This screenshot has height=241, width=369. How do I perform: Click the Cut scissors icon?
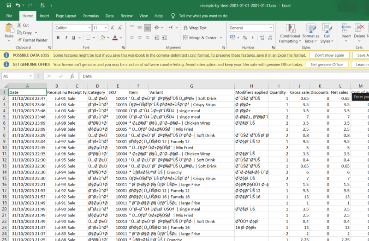click(19, 25)
